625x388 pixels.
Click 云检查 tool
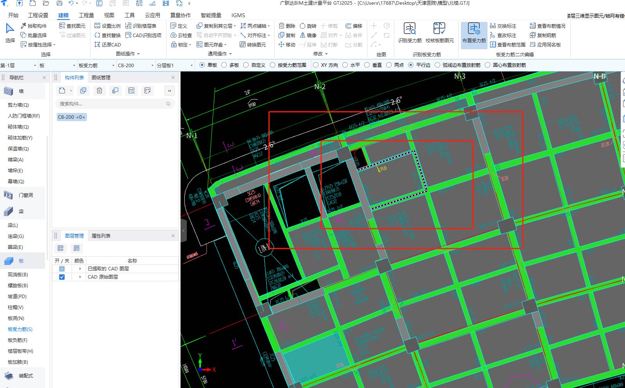181,35
